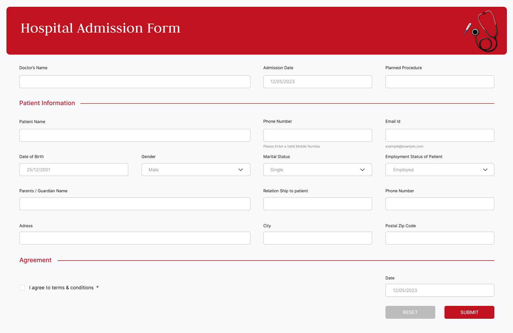Screen dimensions: 513x333
Task: Click the Date of Birth field
Action: point(73,170)
